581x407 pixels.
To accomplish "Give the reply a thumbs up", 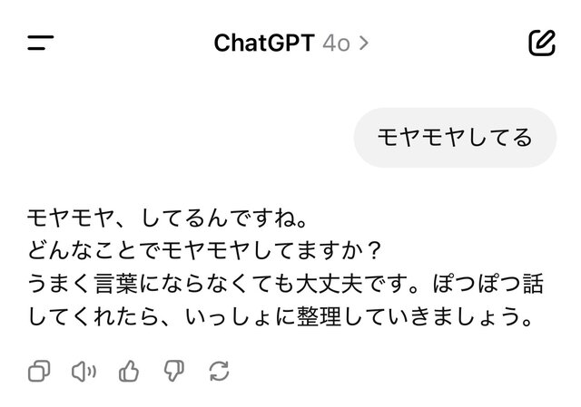I will (x=129, y=370).
